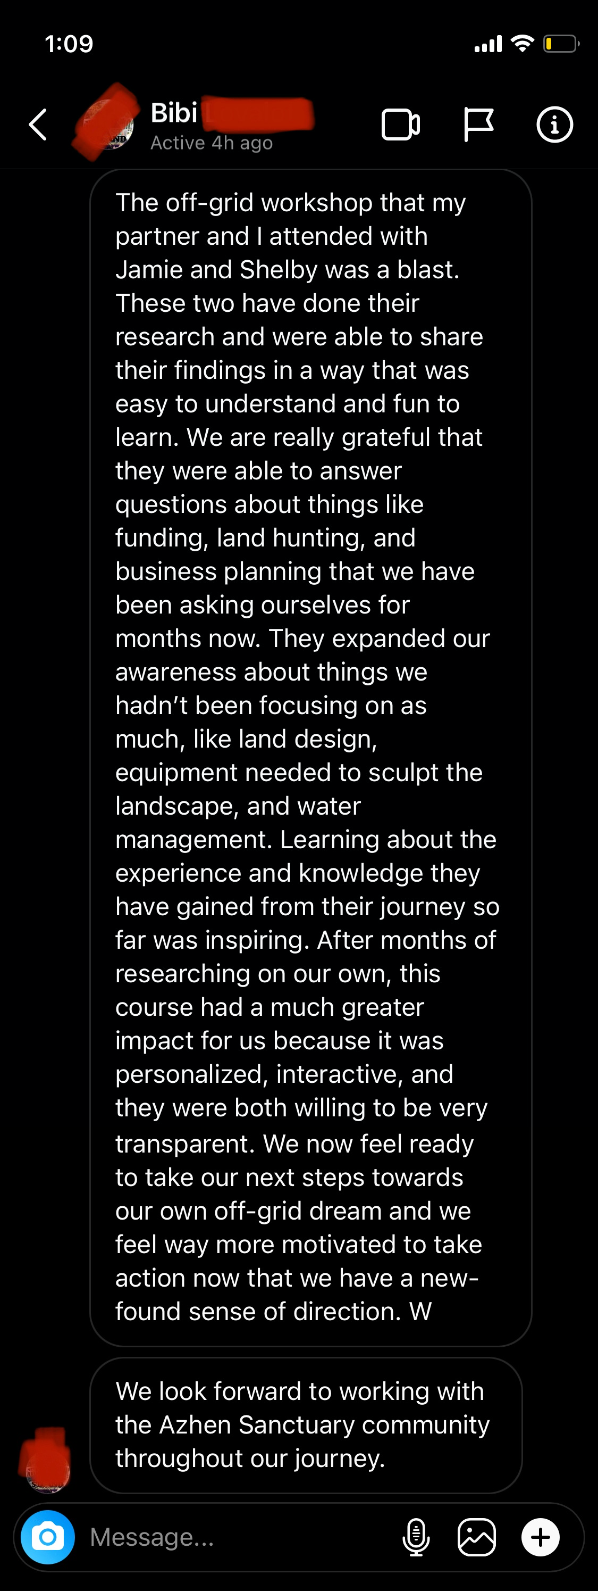Image resolution: width=598 pixels, height=1591 pixels.
Task: Select the 'We look forward to working' message
Action: 306,1425
